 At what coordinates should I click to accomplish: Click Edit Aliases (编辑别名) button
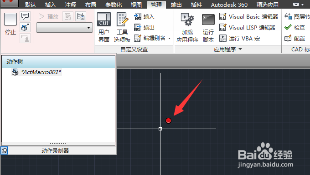[x=150, y=38]
